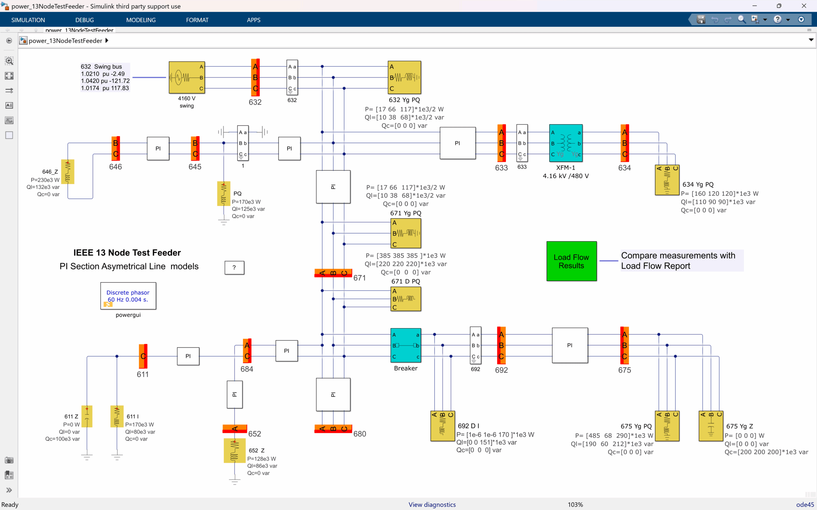This screenshot has width=817, height=510.
Task: Select the Zoom tool in the left palette
Action: [9, 61]
